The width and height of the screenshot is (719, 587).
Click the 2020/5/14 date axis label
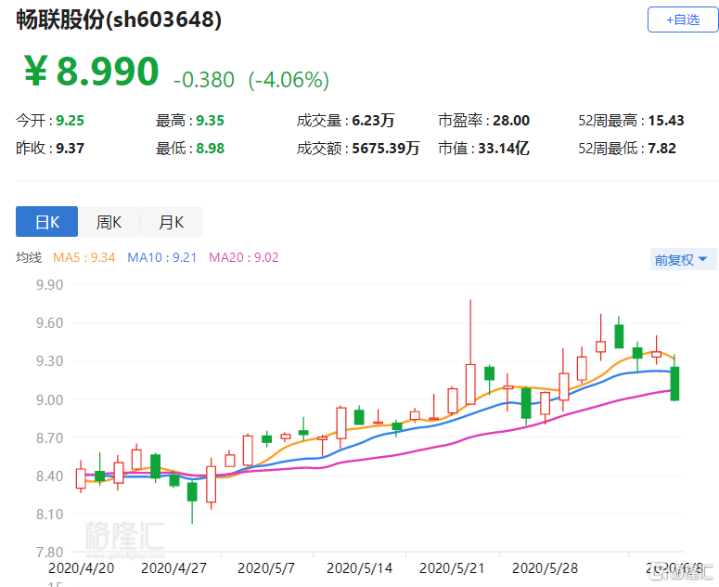click(x=360, y=568)
